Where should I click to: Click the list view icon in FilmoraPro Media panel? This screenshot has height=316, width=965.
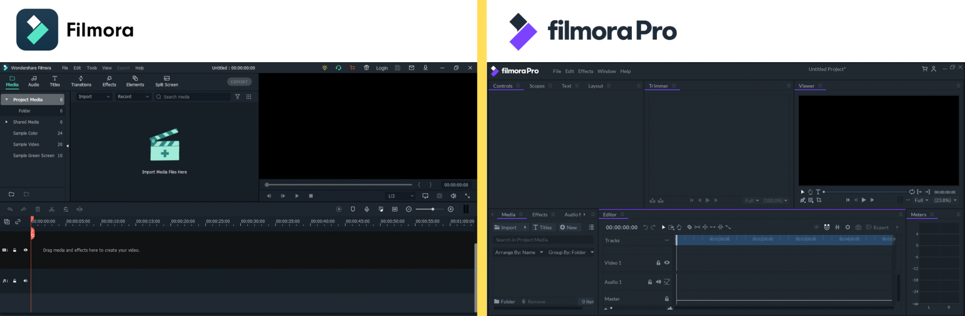591,227
